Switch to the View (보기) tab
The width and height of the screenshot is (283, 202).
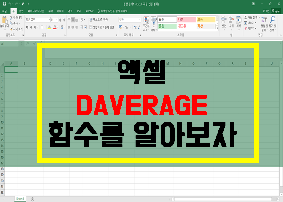point(79,11)
